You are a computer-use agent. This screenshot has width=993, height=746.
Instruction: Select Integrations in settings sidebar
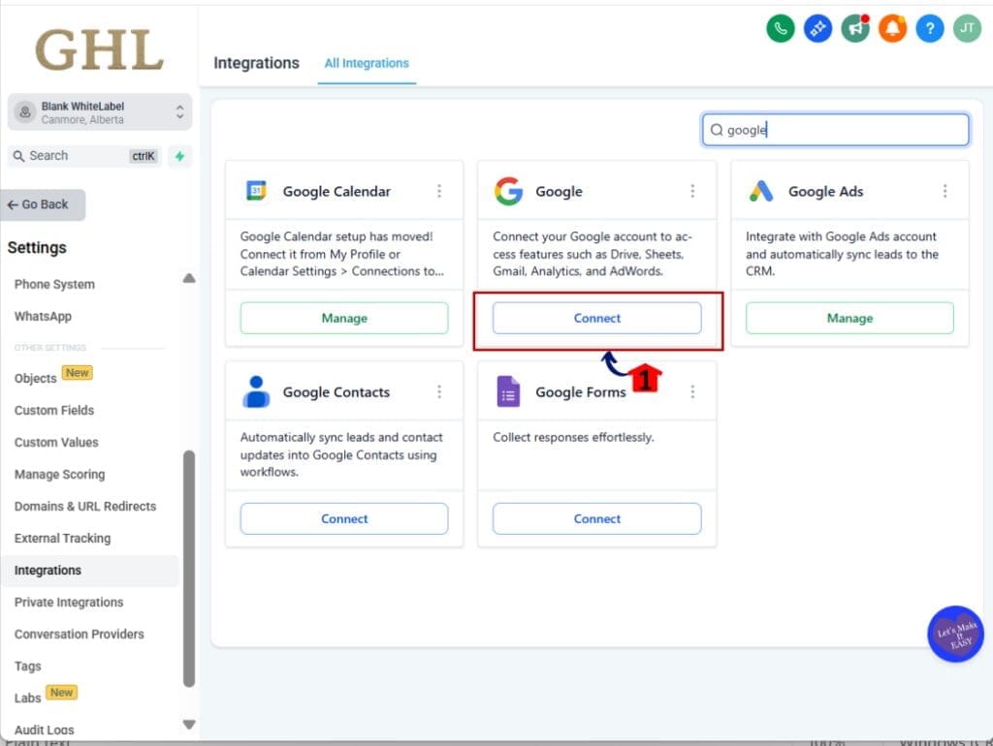pyautogui.click(x=90, y=570)
